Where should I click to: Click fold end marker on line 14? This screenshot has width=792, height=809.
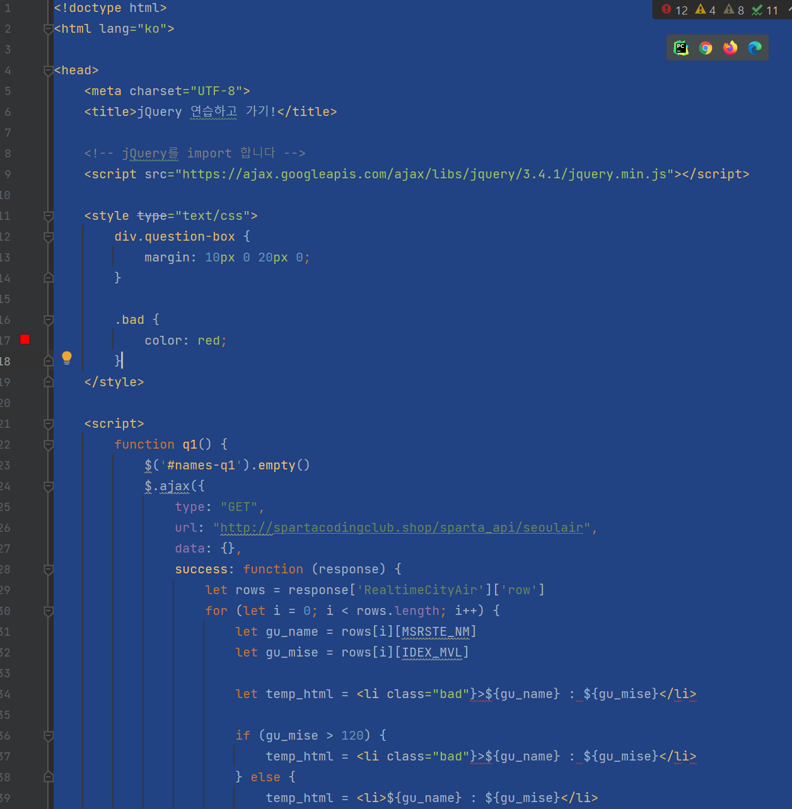[x=49, y=278]
